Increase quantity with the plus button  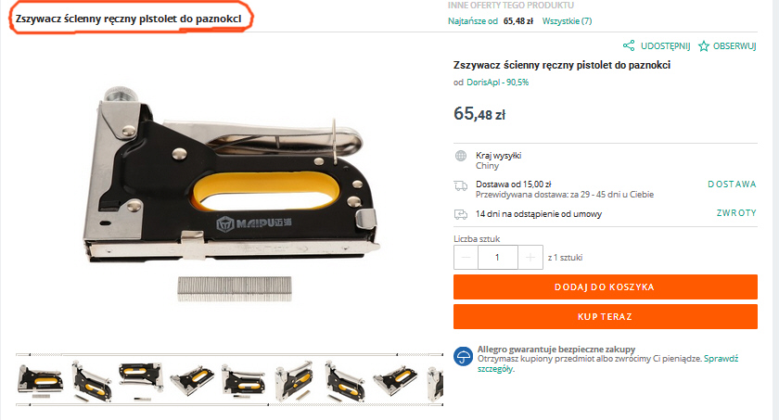tap(530, 257)
